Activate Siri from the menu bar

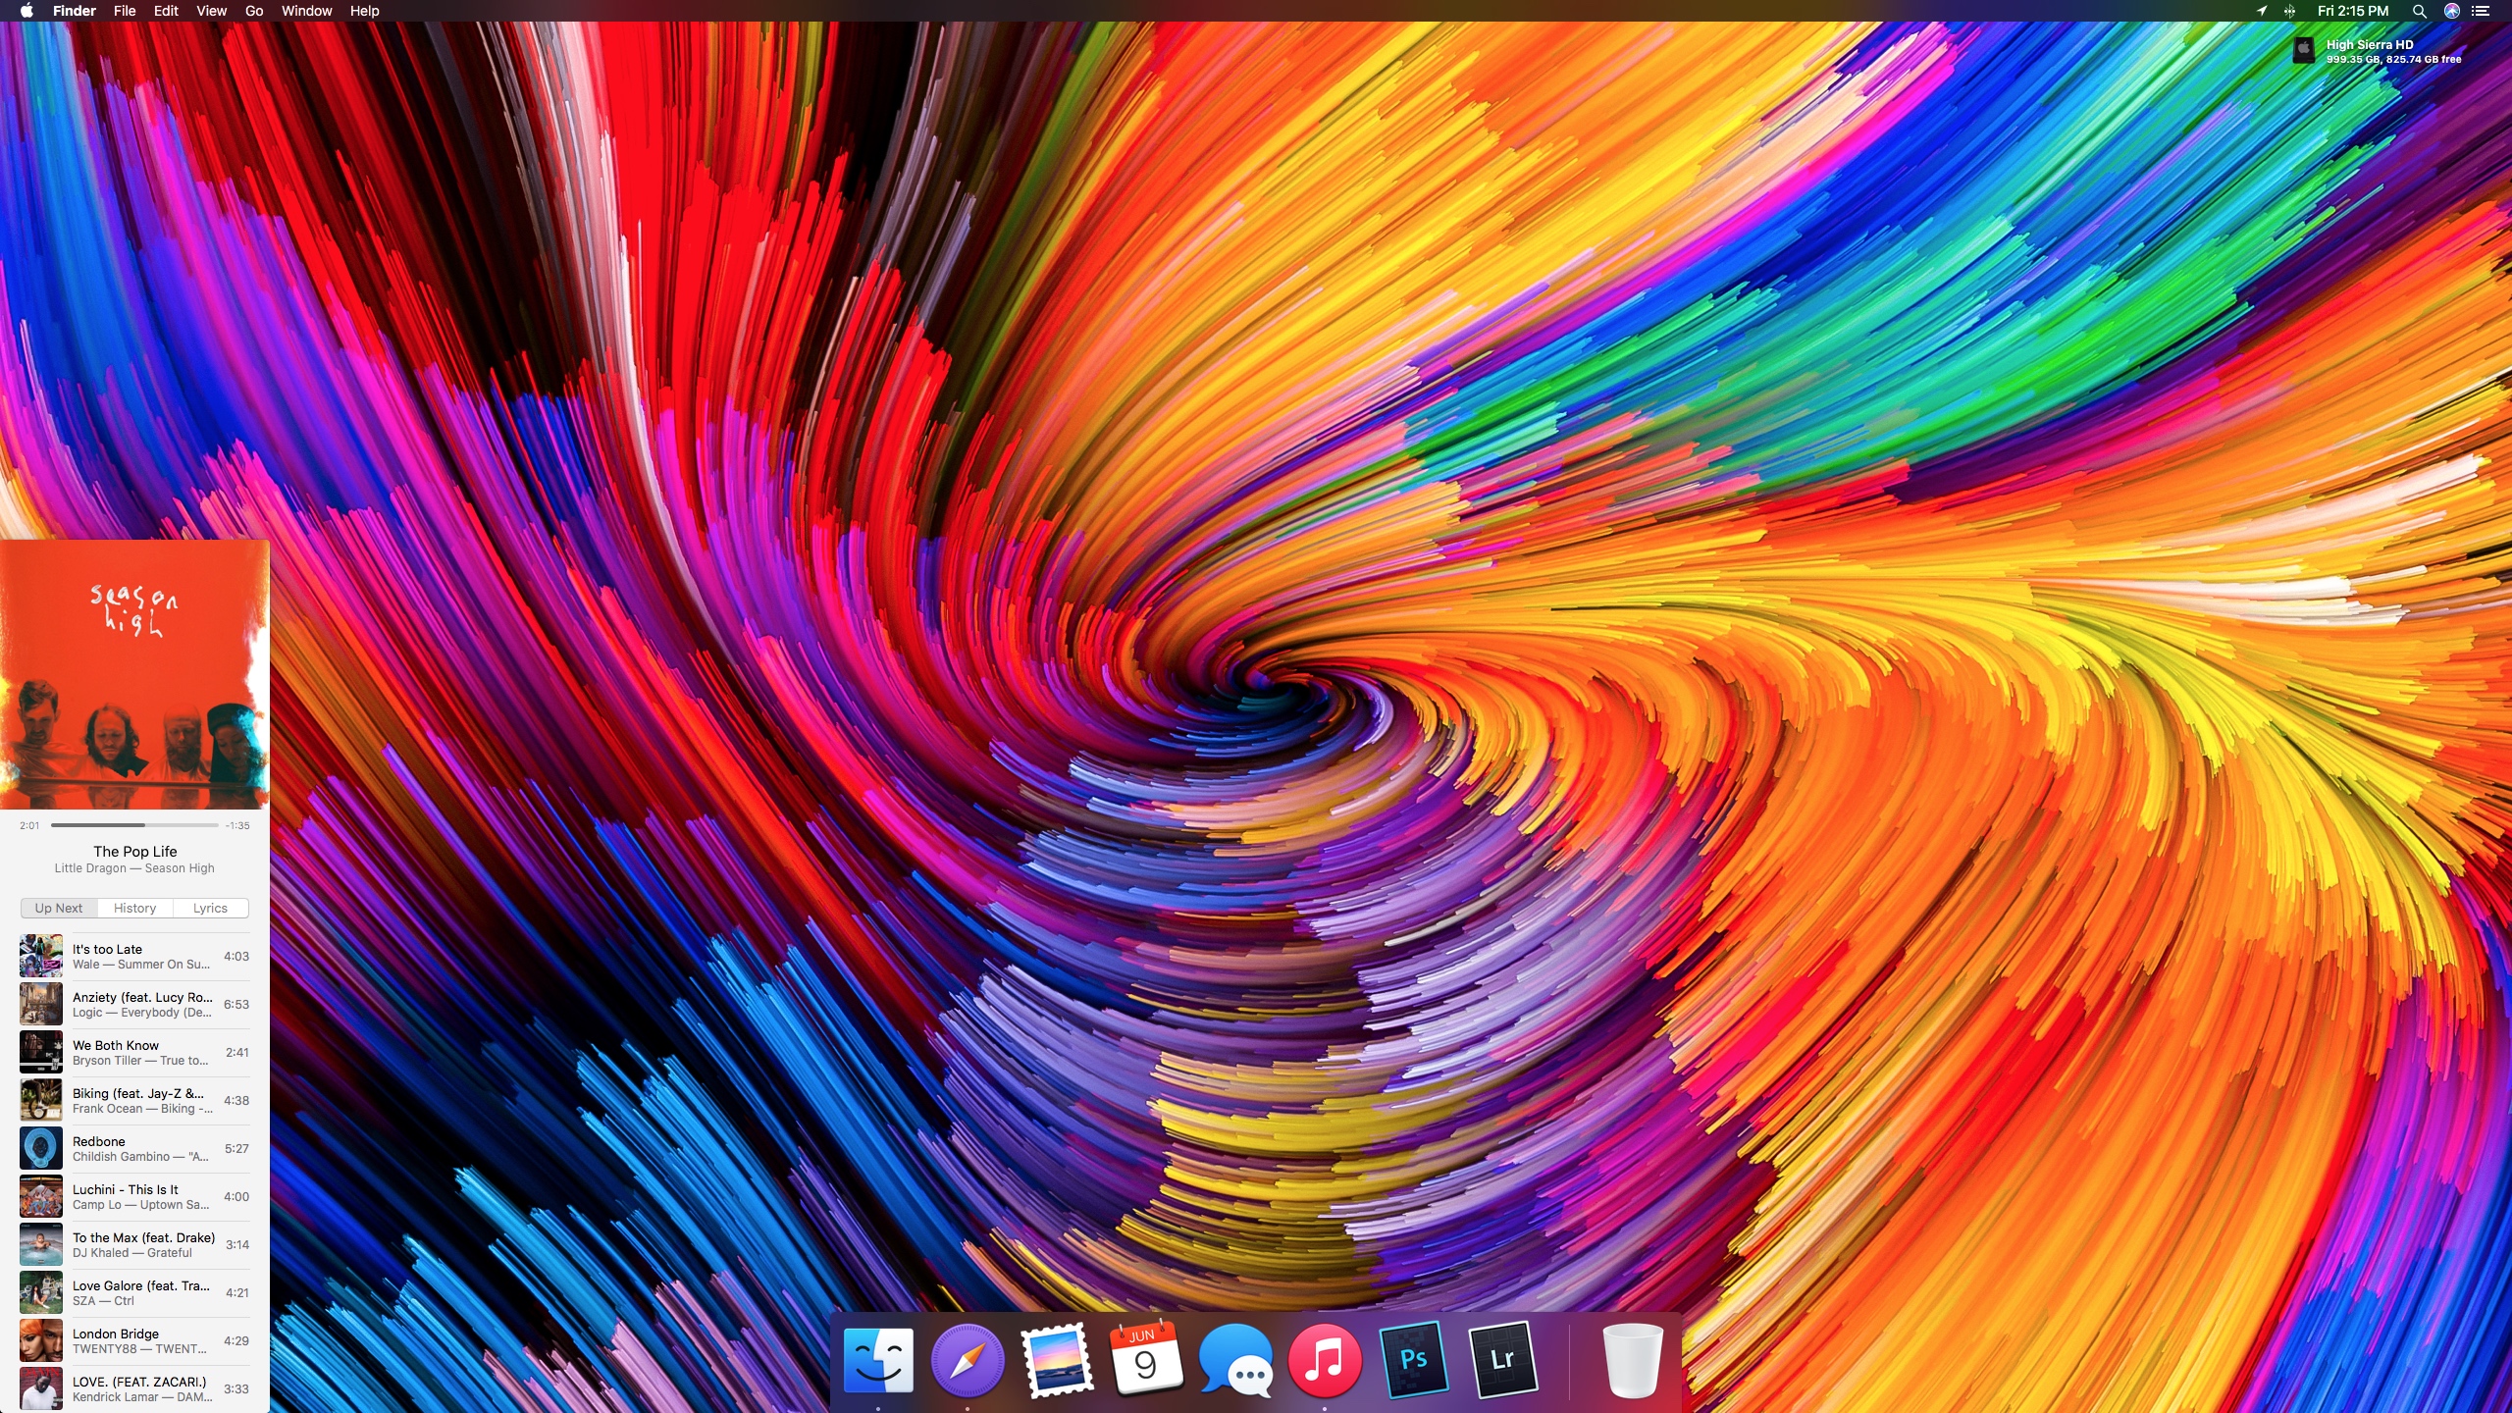pyautogui.click(x=2451, y=11)
